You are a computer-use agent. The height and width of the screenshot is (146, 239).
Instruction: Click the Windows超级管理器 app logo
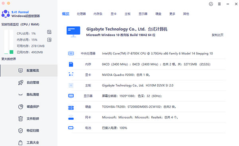click(x=6, y=14)
